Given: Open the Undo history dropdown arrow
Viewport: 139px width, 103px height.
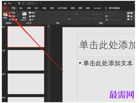Looking at the screenshot, I should [12, 3].
